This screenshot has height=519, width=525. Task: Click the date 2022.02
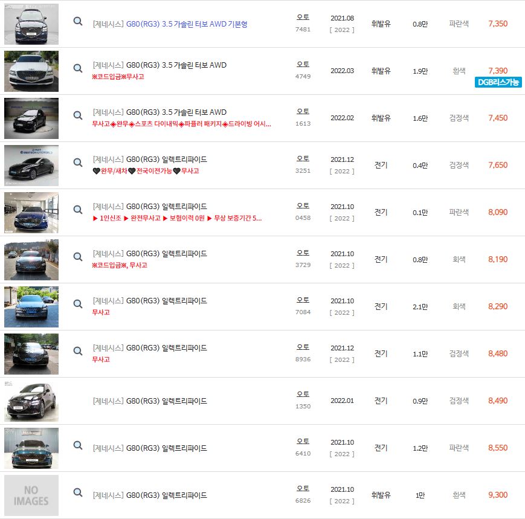[342, 118]
